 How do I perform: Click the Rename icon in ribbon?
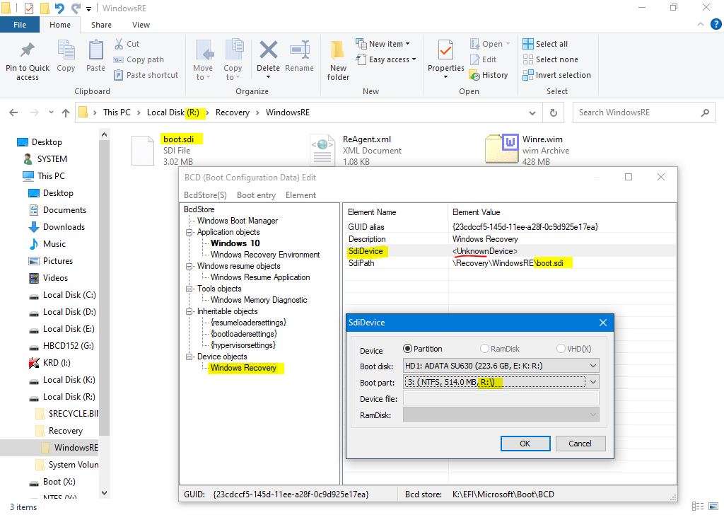[299, 52]
